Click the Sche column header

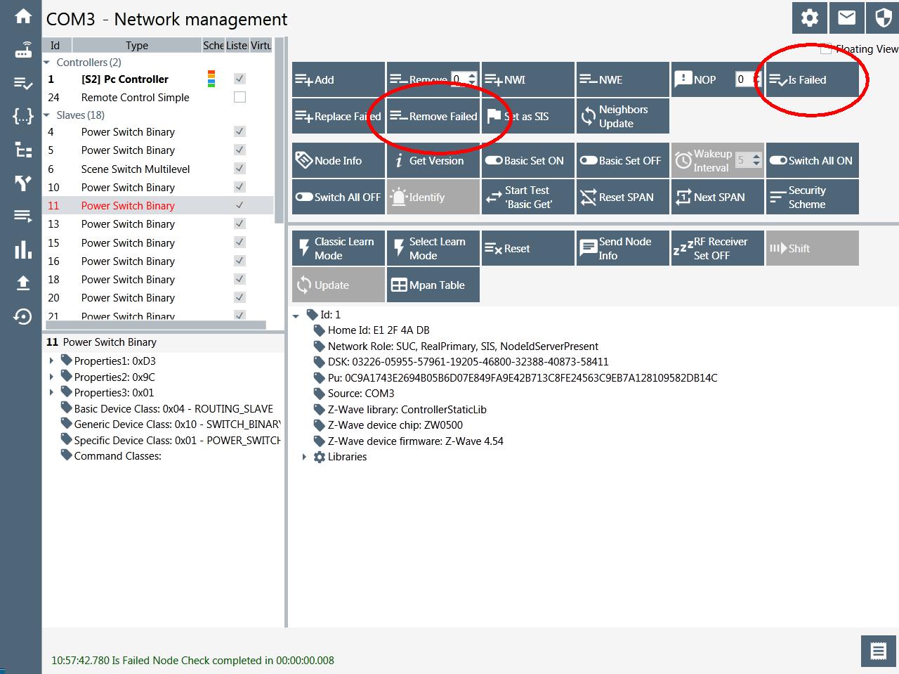tap(214, 45)
